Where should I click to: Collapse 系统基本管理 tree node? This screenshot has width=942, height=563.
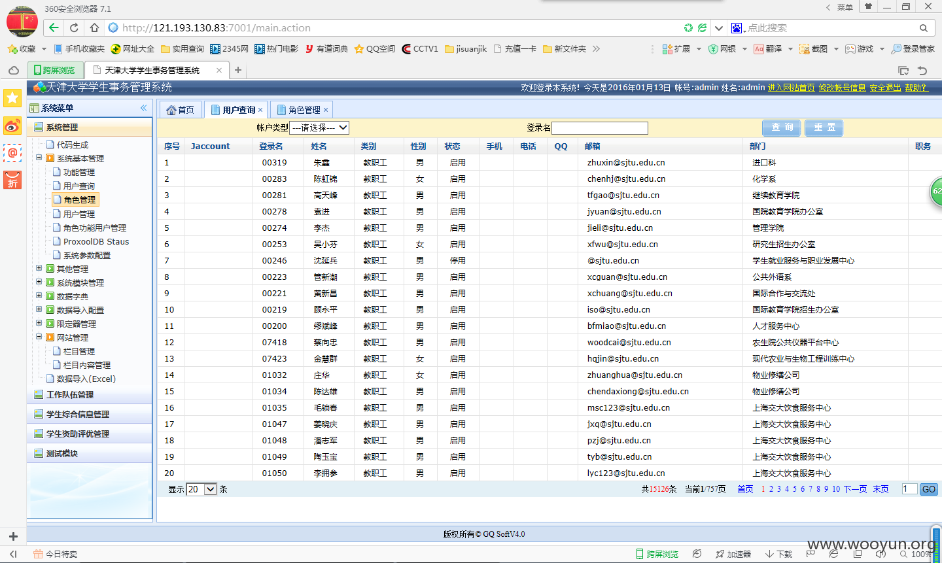(39, 158)
